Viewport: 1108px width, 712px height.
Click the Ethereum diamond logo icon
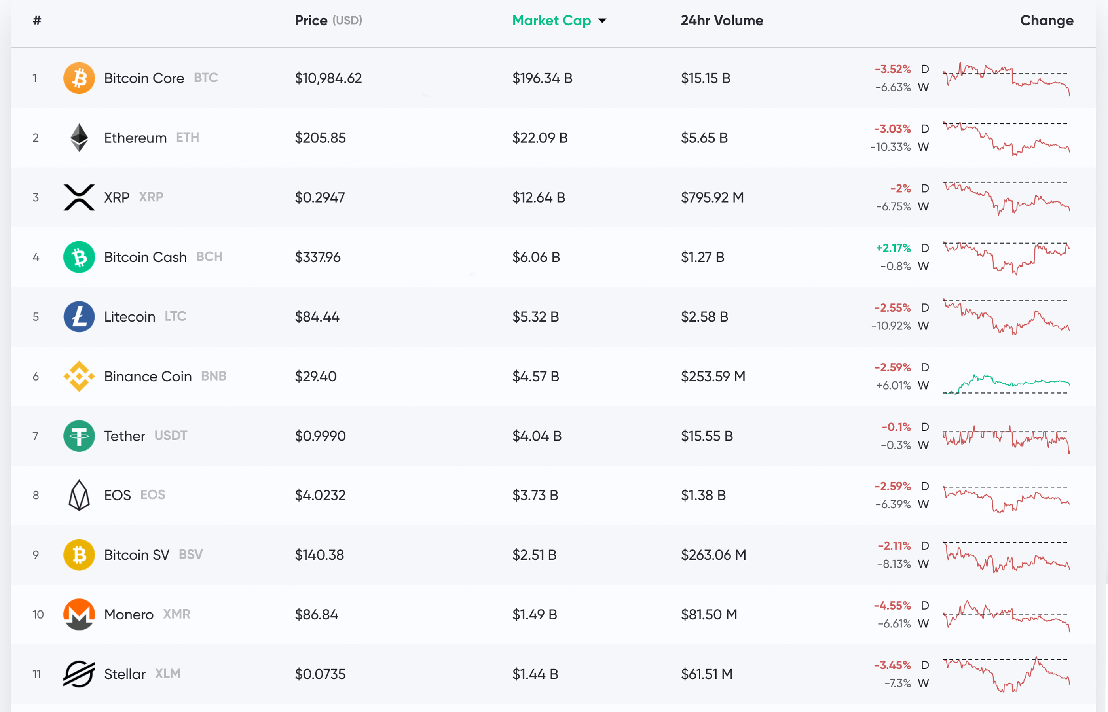[79, 138]
